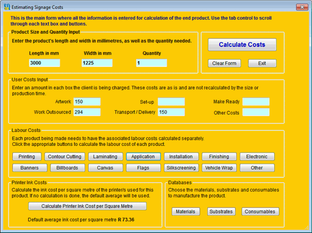Select the Vehicle Wrap labour button
Image resolution: width=312 pixels, height=233 pixels.
(x=219, y=168)
